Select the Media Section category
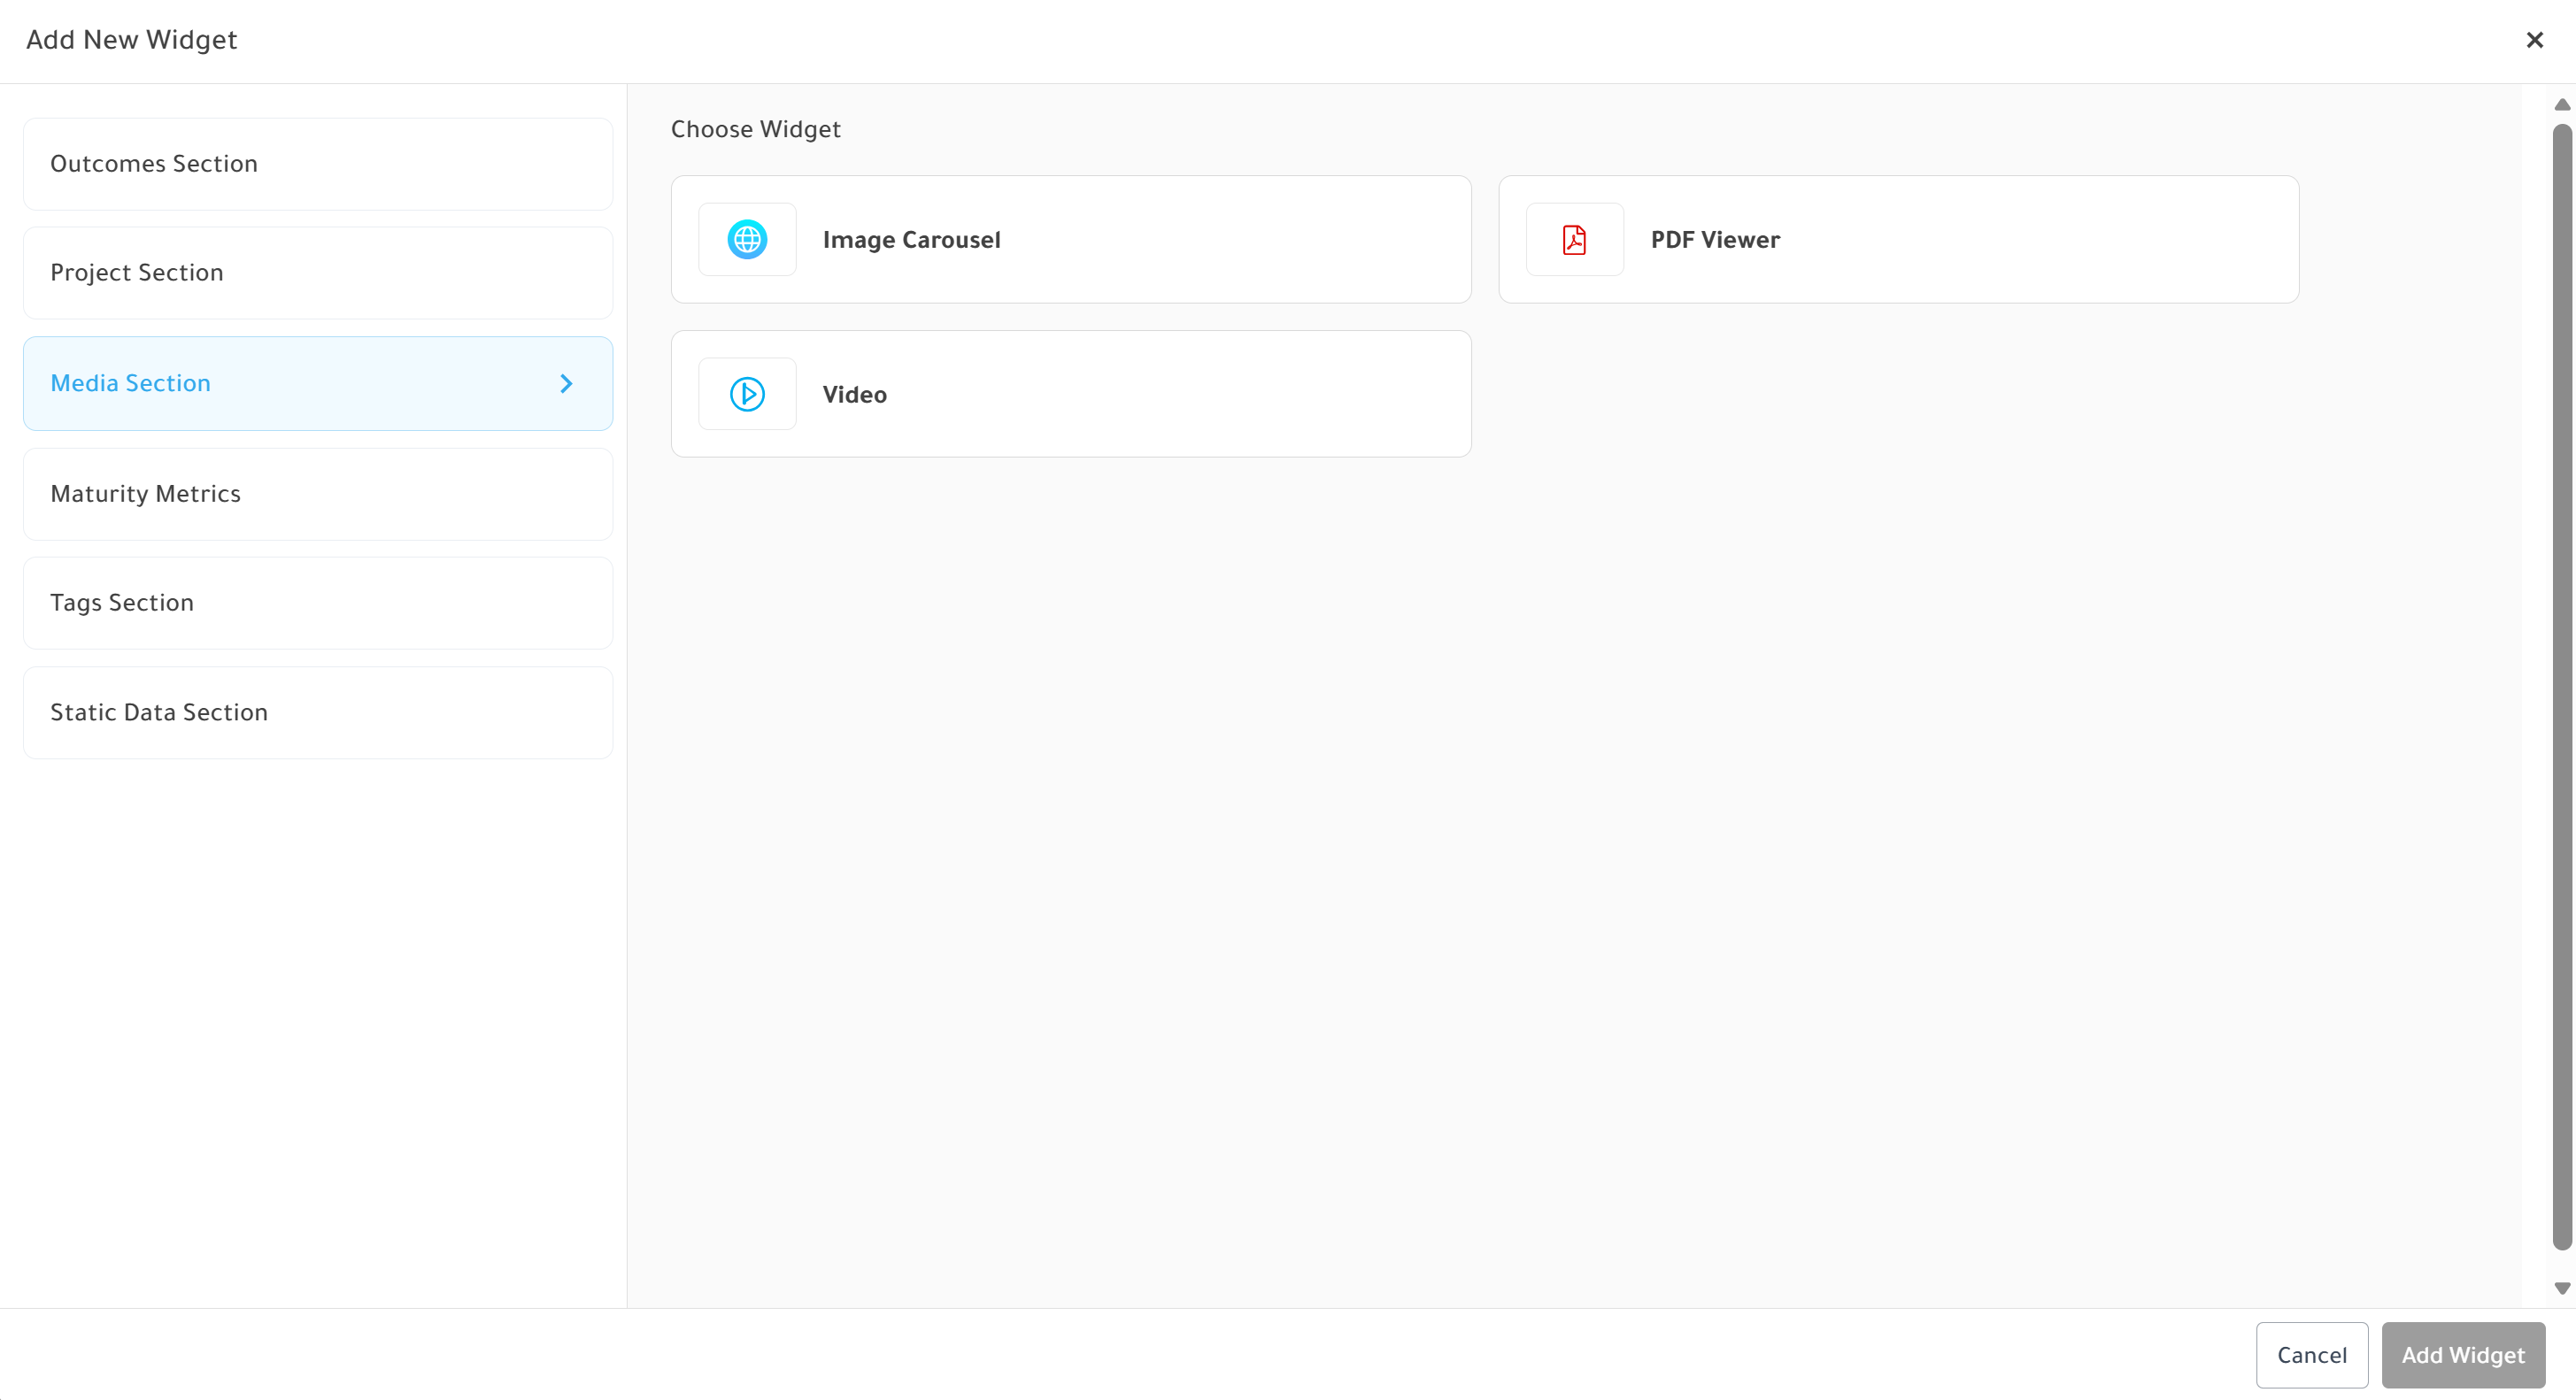The image size is (2576, 1400). click(x=318, y=383)
